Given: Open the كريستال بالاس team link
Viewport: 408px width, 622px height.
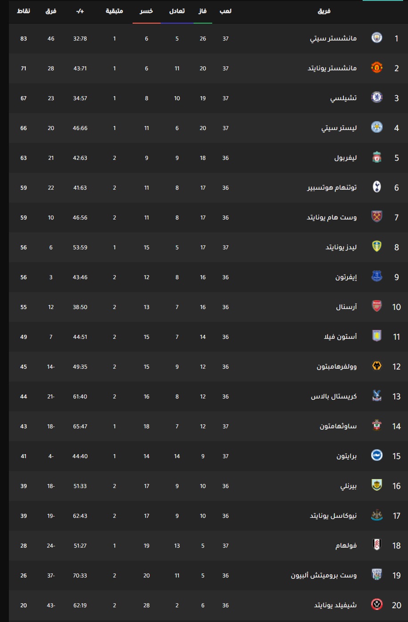Looking at the screenshot, I should tap(334, 396).
